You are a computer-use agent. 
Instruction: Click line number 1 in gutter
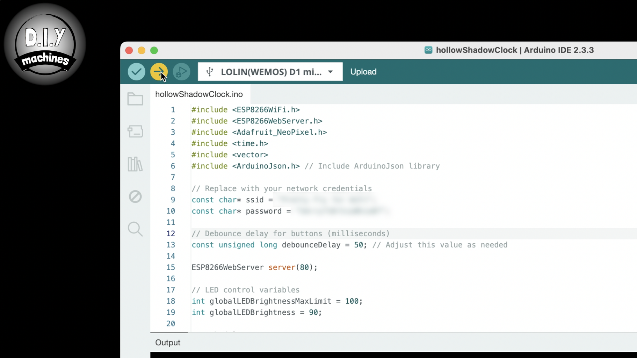click(x=173, y=110)
